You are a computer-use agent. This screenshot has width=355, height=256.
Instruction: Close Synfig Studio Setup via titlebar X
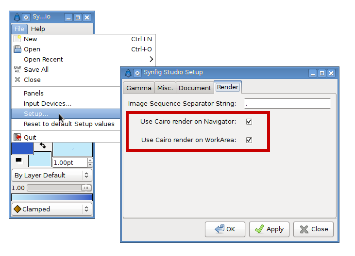point(331,73)
